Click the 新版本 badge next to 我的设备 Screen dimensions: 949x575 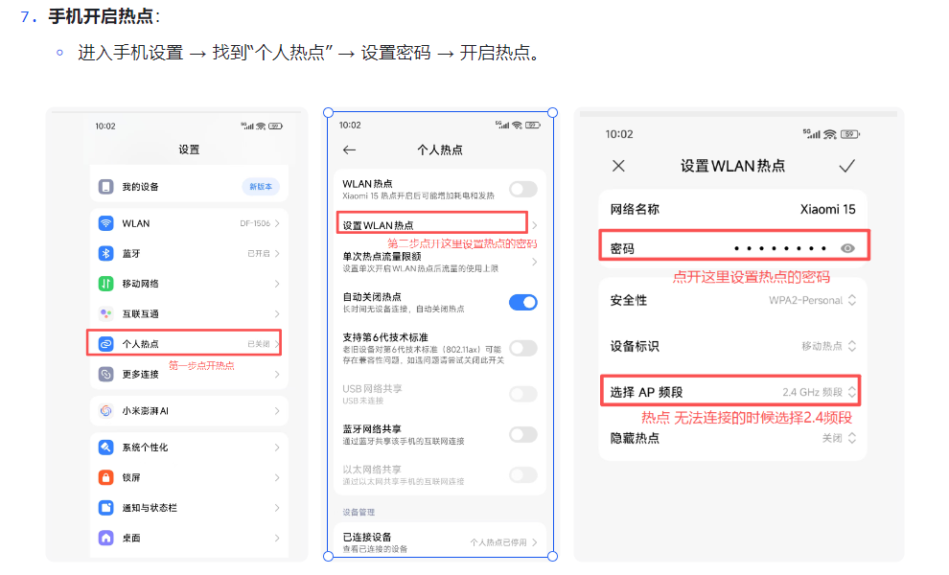coord(261,187)
